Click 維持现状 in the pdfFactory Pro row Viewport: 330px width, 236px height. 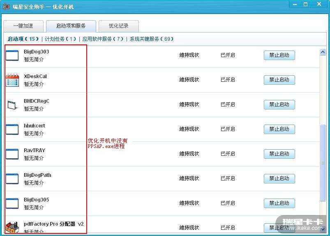[x=189, y=228]
